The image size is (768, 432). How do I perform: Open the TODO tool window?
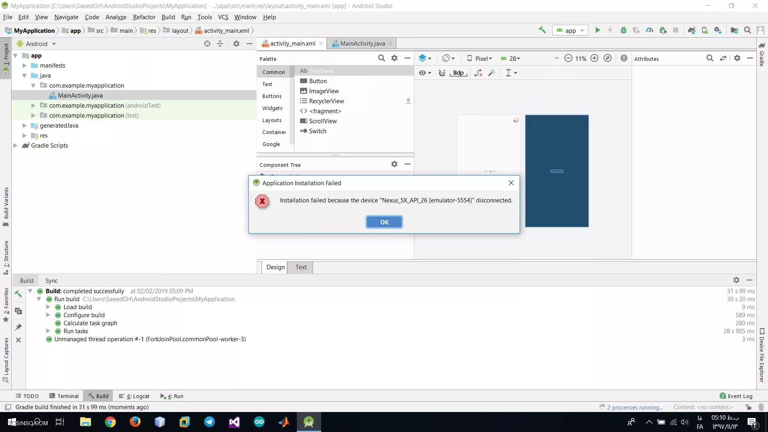(27, 396)
